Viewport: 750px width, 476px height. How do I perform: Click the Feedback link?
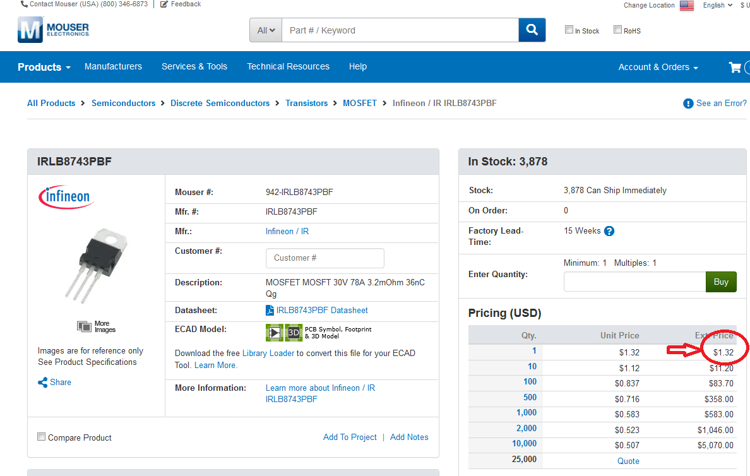[x=186, y=4]
